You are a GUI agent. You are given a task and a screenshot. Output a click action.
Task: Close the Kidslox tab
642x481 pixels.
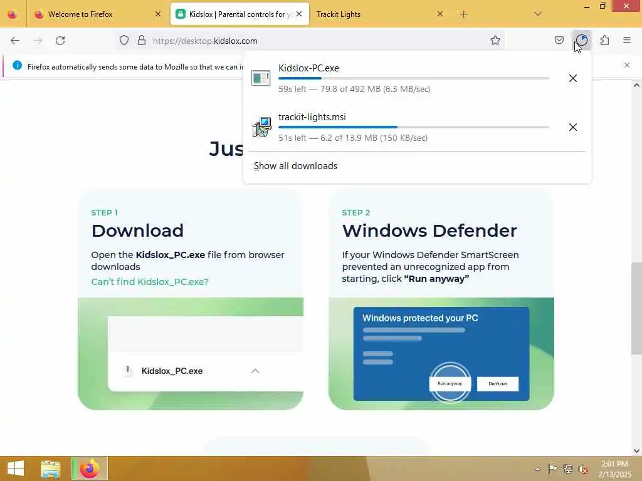[299, 14]
